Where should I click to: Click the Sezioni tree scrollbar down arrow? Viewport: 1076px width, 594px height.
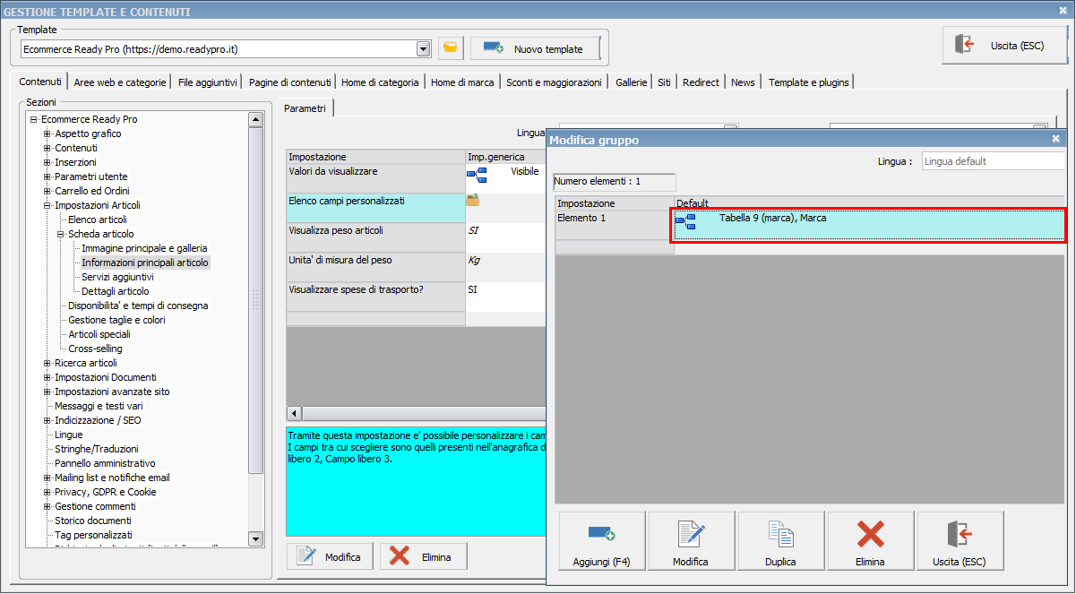[255, 538]
